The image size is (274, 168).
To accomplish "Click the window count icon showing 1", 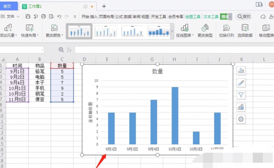I will (259, 4).
